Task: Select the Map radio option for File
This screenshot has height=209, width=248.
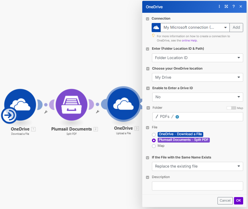Action: point(154,146)
